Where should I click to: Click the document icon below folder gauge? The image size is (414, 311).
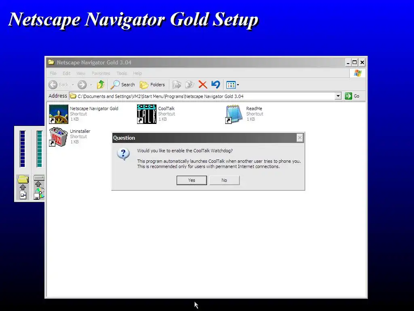[23, 195]
